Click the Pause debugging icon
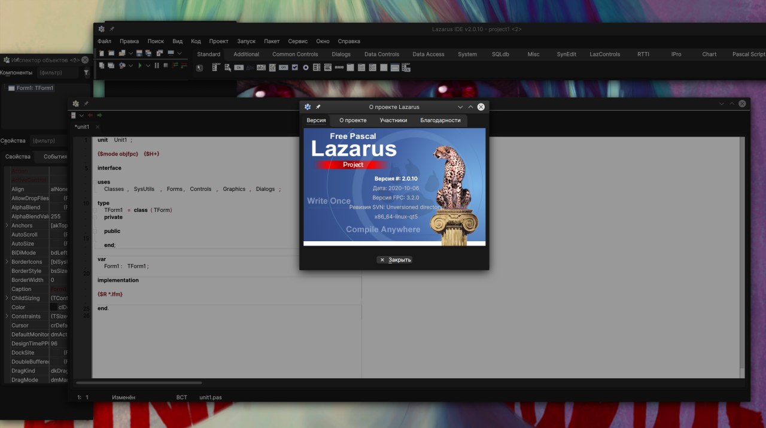This screenshot has width=766, height=428. (157, 65)
